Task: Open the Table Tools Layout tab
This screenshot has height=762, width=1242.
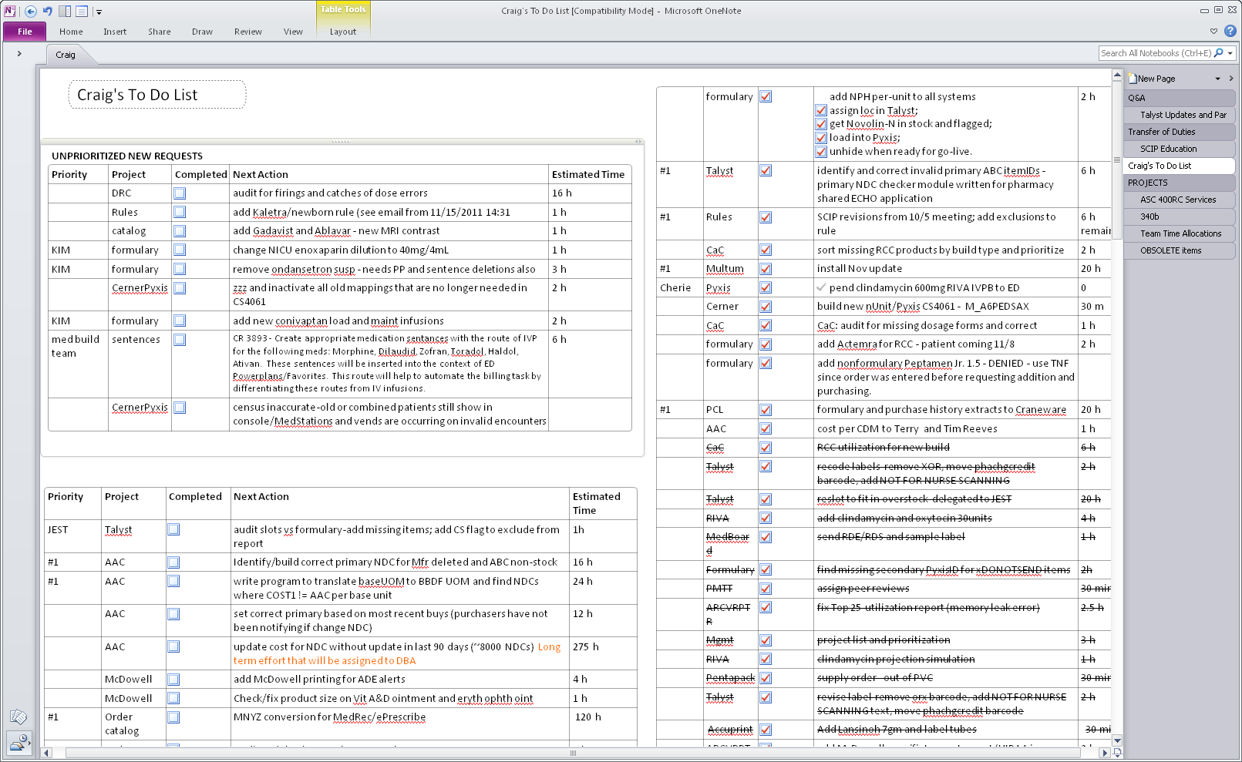Action: coord(342,32)
